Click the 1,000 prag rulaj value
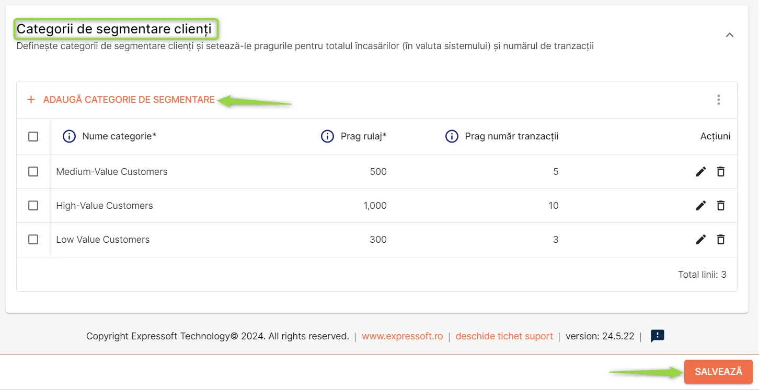Screen dimensions: 759x390 coord(375,206)
